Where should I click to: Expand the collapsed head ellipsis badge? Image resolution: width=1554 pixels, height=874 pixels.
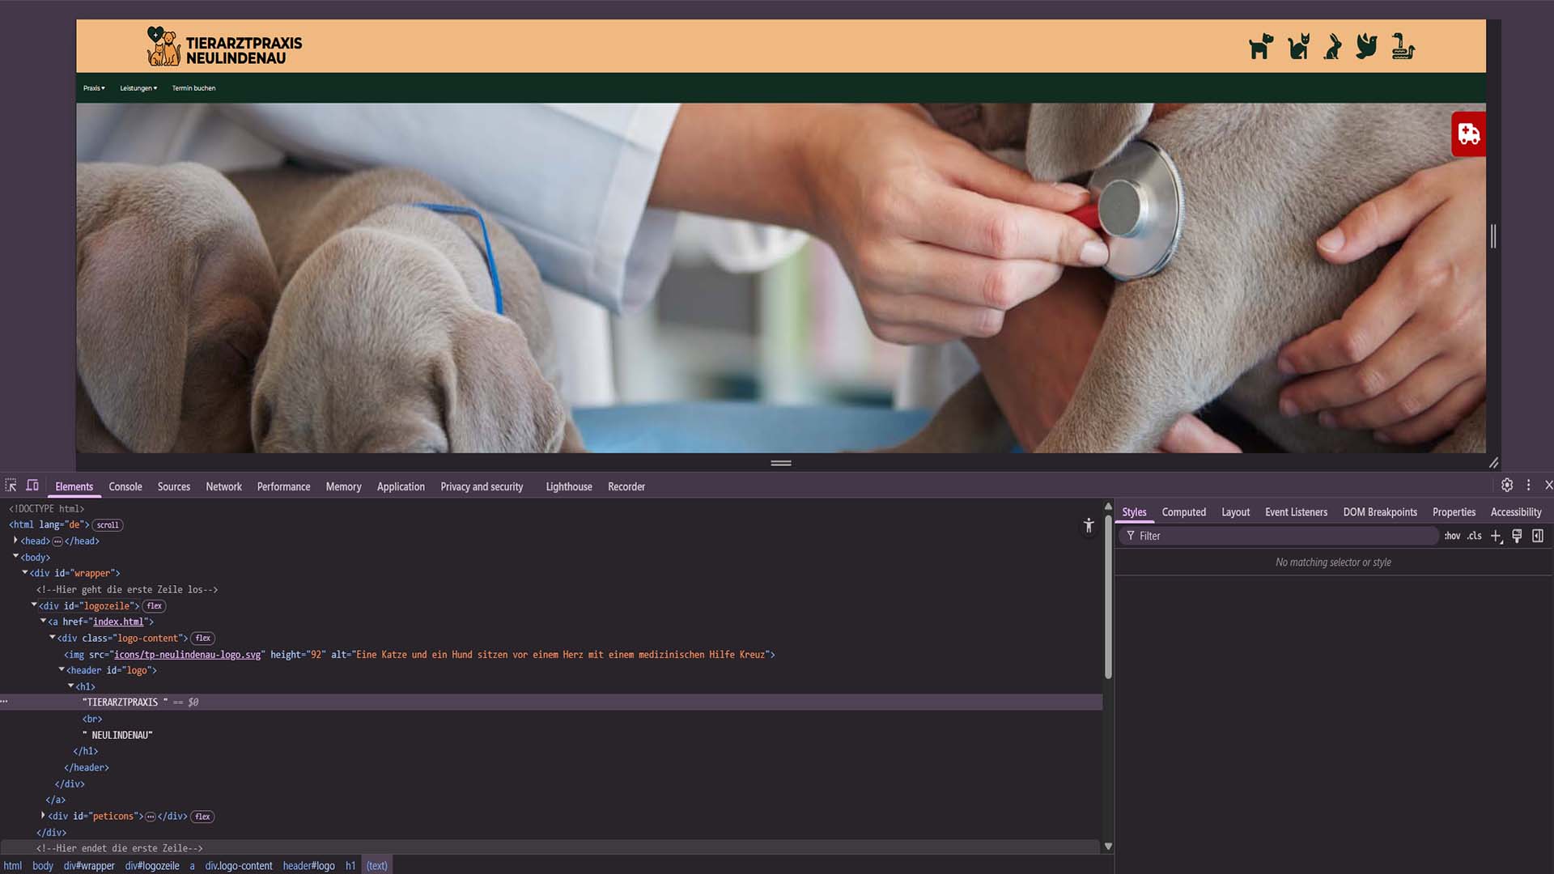57,541
